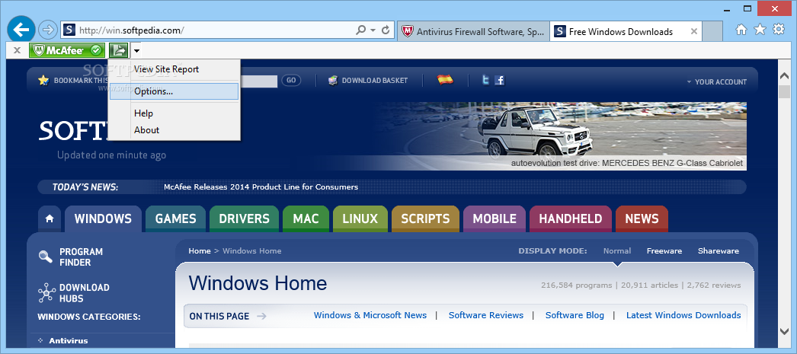Choose View Site Report menu entry
This screenshot has height=354, width=797.
(x=166, y=69)
